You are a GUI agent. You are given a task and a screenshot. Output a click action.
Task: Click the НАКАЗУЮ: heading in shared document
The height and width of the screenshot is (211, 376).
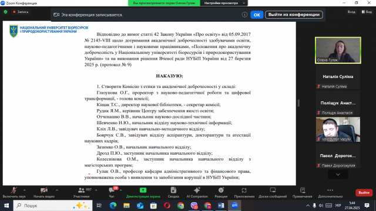[x=170, y=76]
